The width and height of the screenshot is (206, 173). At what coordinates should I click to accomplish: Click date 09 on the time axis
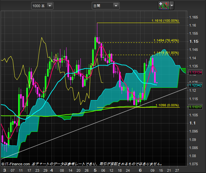click(x=152, y=170)
